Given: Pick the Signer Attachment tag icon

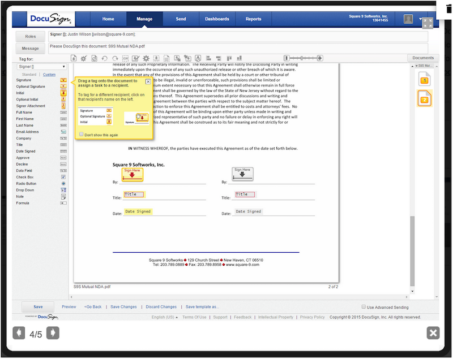Looking at the screenshot, I should (x=63, y=106).
